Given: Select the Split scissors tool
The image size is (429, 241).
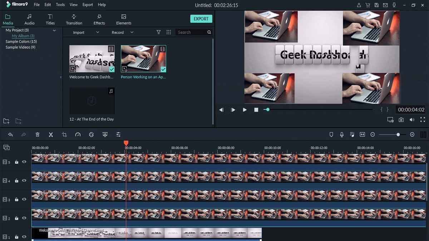Looking at the screenshot, I should click(51, 134).
